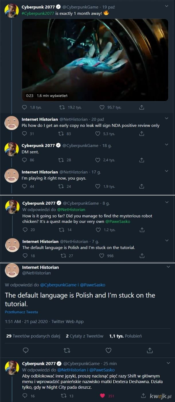Unlike the Polish-language Cyberpunk reply tweet
175x402 pixels.
(x=102, y=396)
